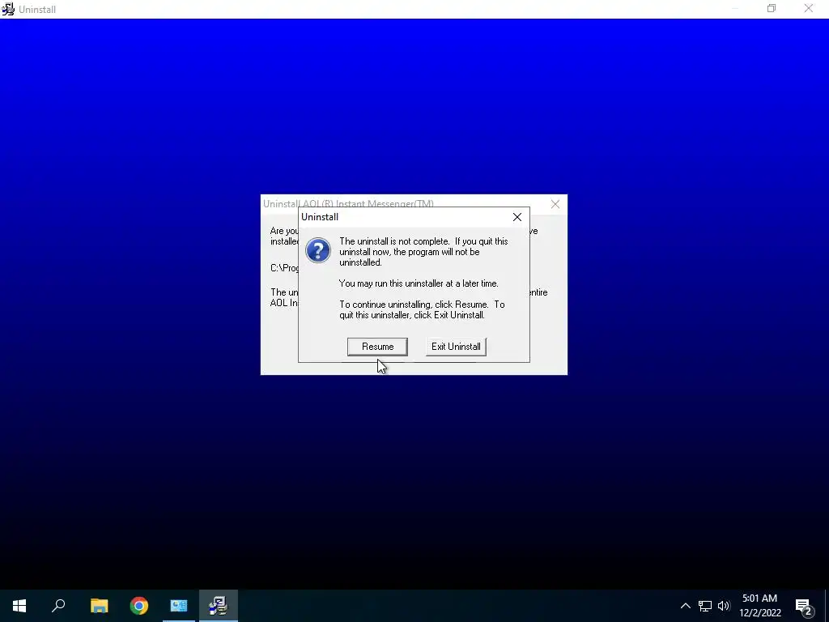Restore the main Uninstall window
This screenshot has height=622, width=829.
[772, 8]
